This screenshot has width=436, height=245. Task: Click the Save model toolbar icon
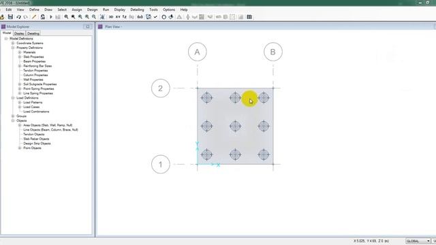[10, 17]
